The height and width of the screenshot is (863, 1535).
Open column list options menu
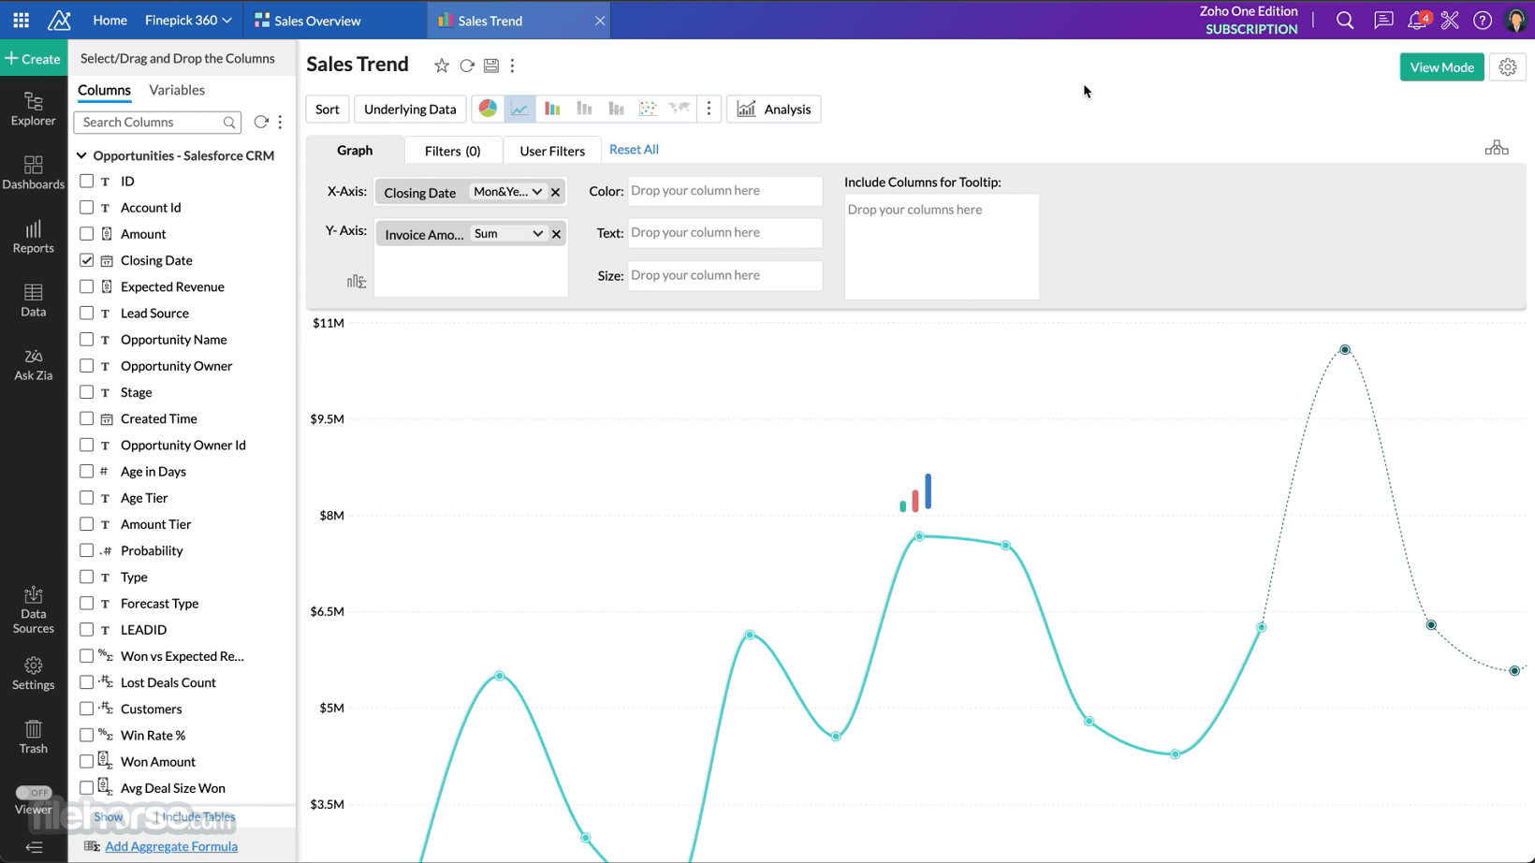tap(280, 122)
